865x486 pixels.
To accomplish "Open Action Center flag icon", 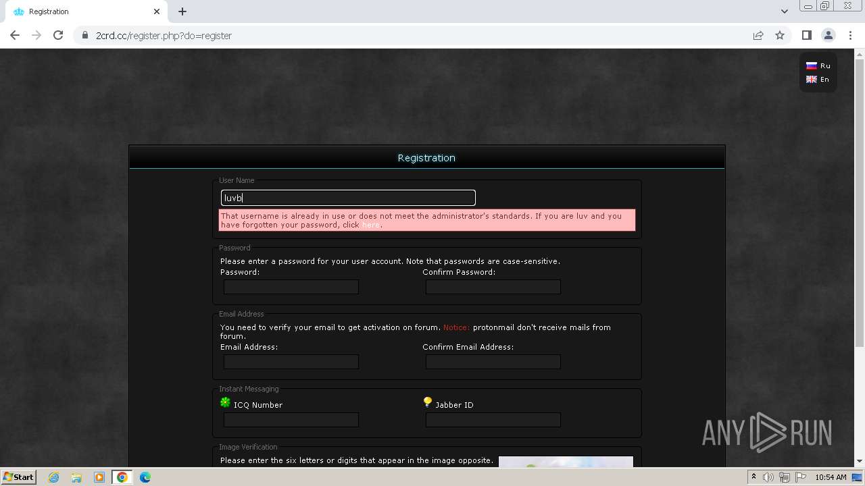I will [x=800, y=477].
